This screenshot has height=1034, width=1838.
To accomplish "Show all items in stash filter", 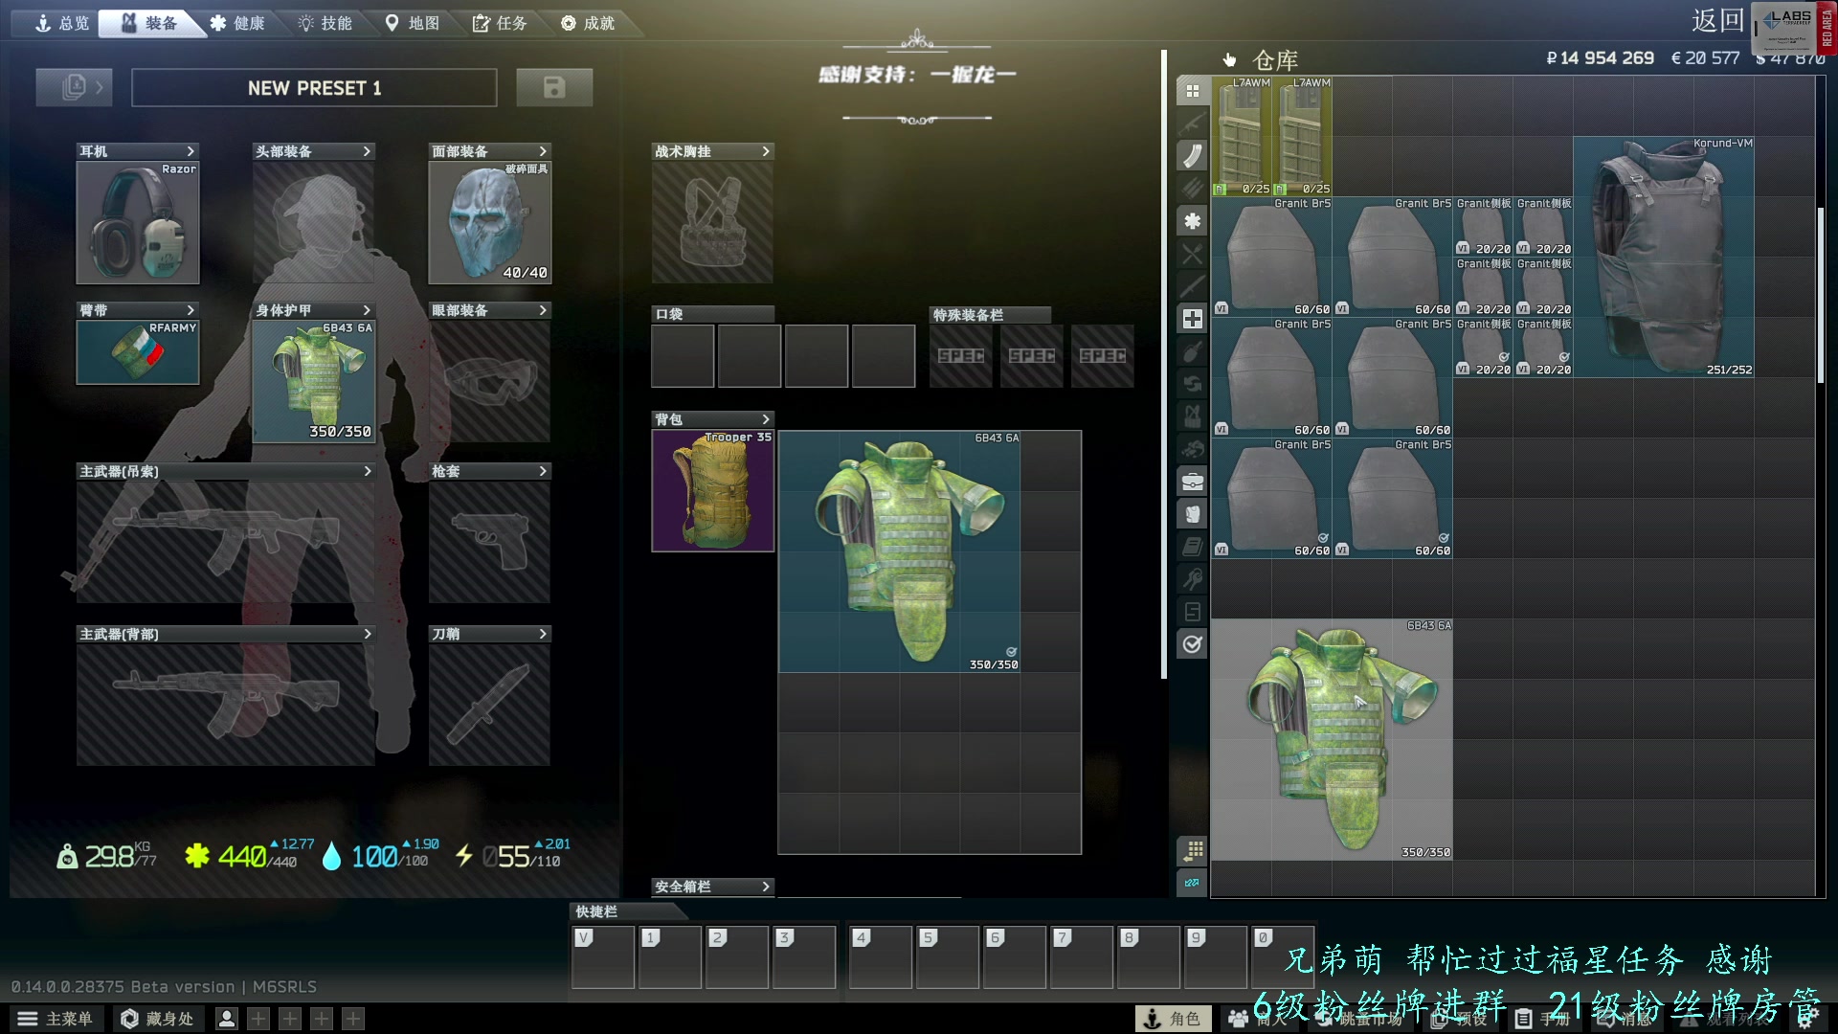I will pos(1192,91).
